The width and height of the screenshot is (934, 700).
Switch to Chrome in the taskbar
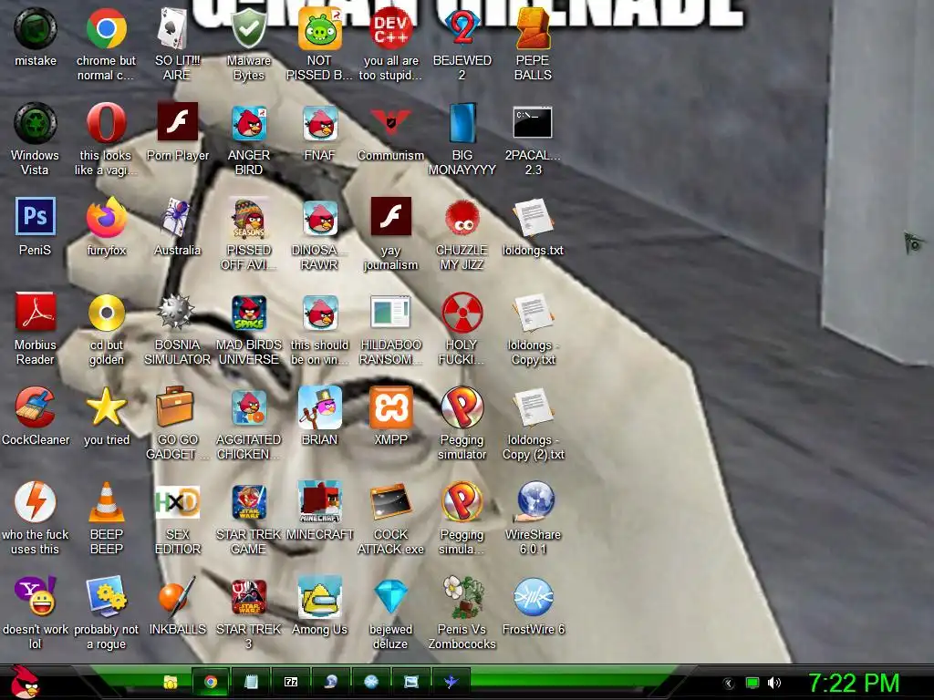(x=211, y=682)
